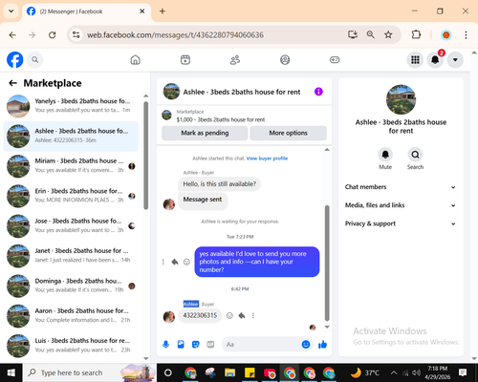Open the Jose conversation

tap(71, 225)
